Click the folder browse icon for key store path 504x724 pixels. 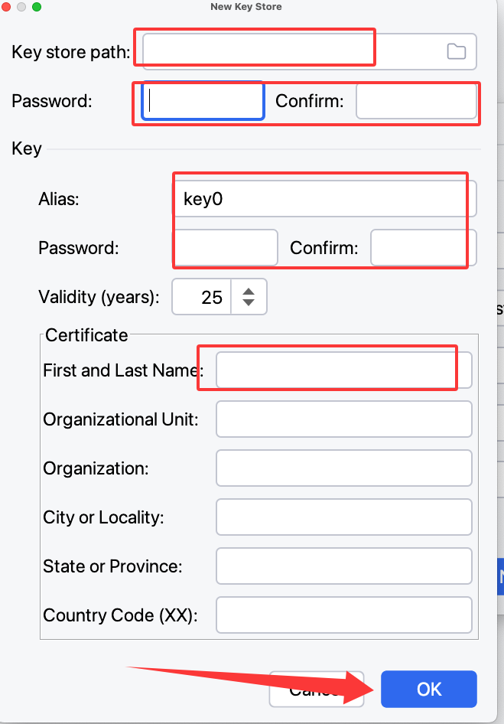click(x=456, y=51)
